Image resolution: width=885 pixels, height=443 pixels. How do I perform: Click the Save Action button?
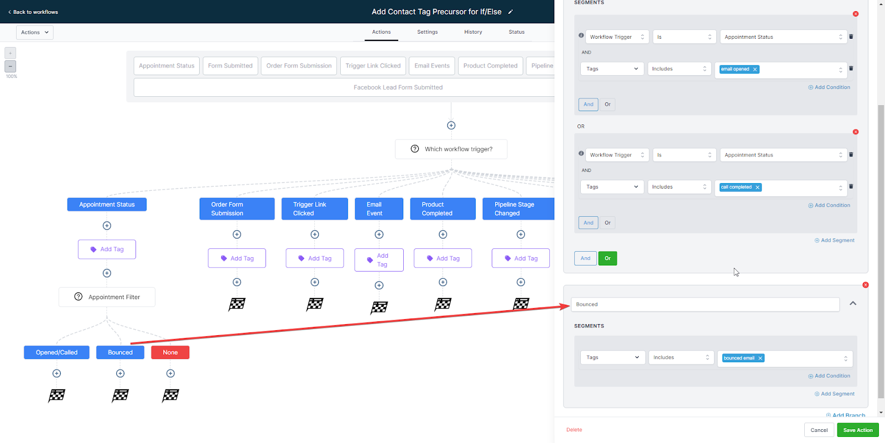tap(857, 430)
